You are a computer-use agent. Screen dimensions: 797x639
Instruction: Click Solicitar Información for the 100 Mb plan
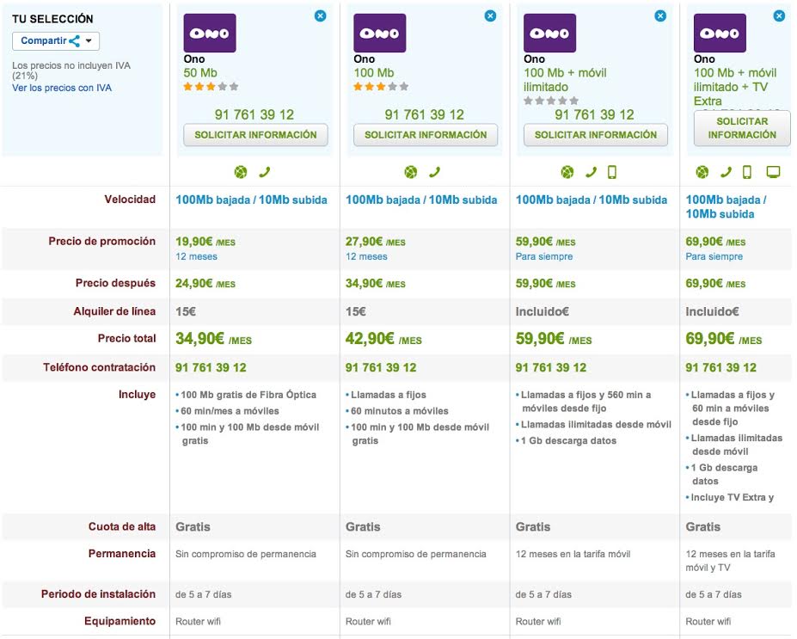click(x=426, y=135)
